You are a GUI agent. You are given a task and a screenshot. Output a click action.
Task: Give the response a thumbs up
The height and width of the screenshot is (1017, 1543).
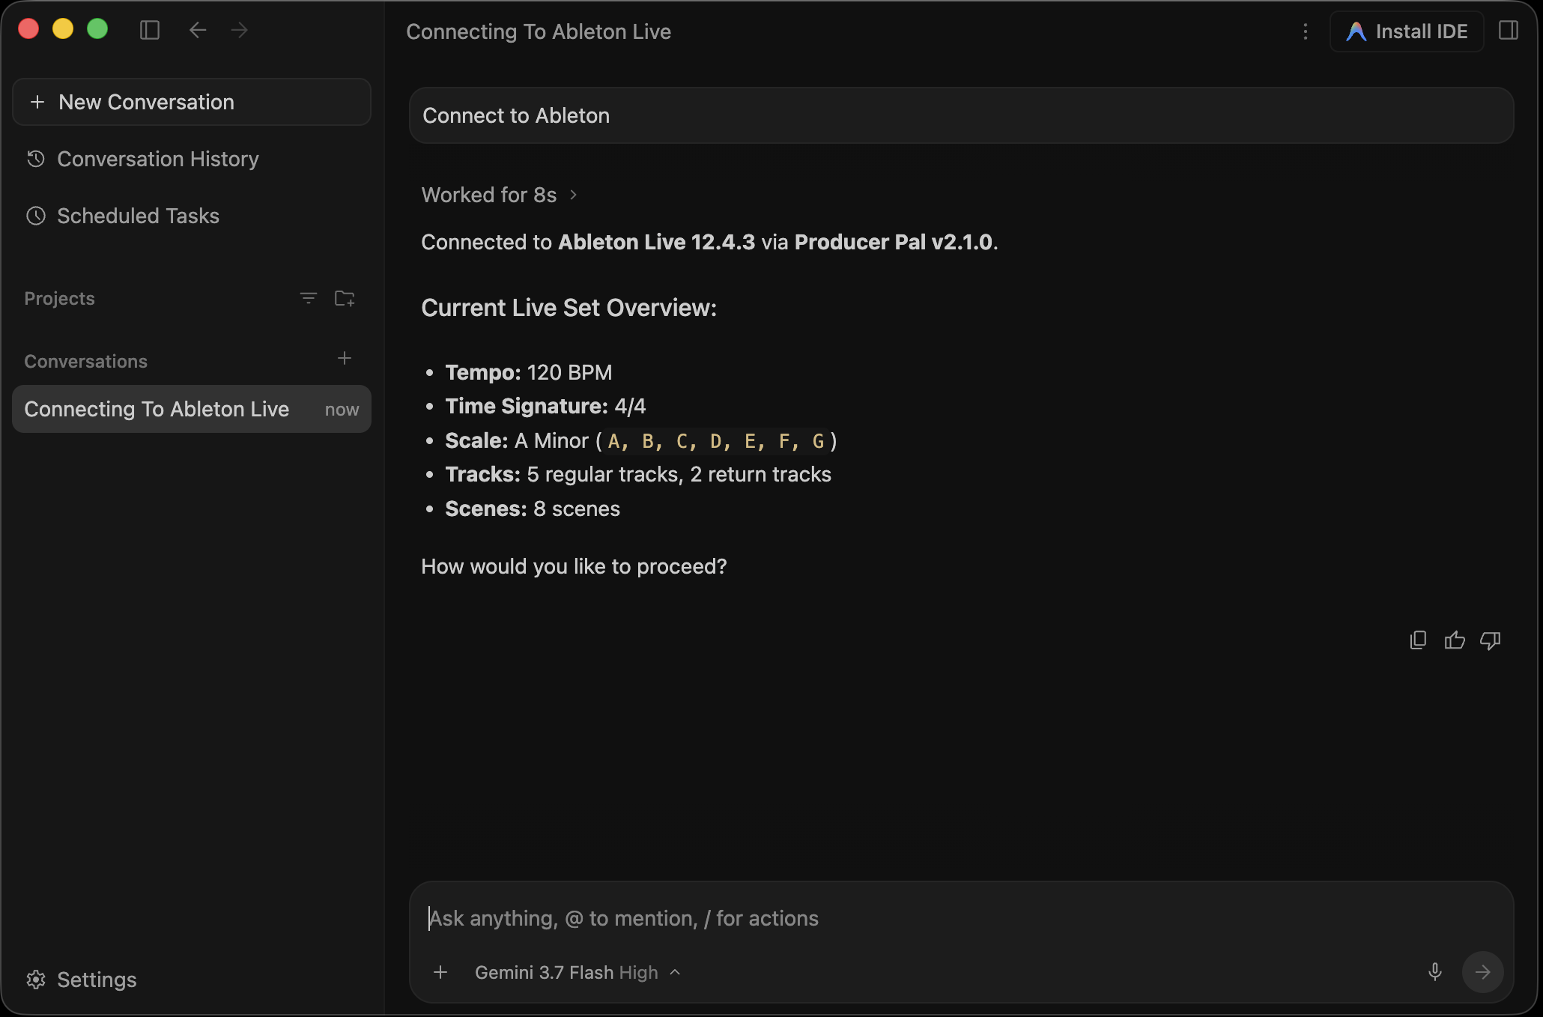coord(1455,640)
